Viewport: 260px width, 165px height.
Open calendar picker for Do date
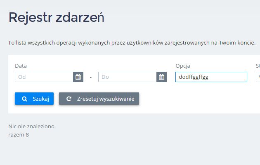tap(161, 77)
